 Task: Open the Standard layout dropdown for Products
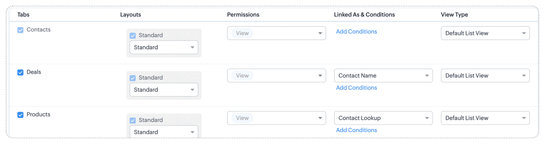pos(164,132)
